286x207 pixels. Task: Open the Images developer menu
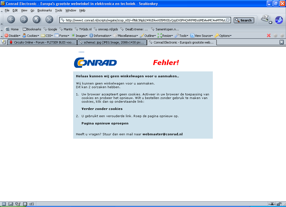click(x=80, y=36)
